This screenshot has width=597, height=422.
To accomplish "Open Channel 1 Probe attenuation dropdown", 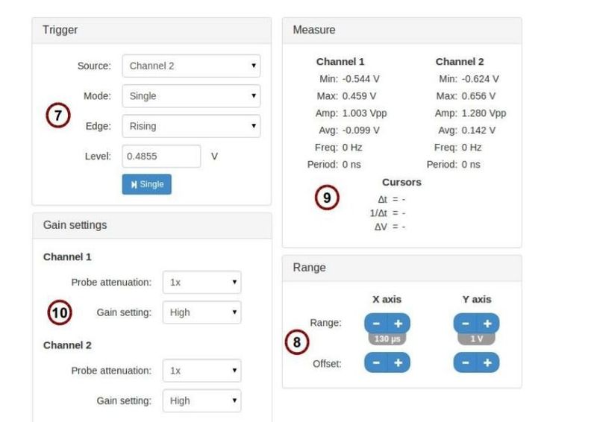I will (x=201, y=282).
